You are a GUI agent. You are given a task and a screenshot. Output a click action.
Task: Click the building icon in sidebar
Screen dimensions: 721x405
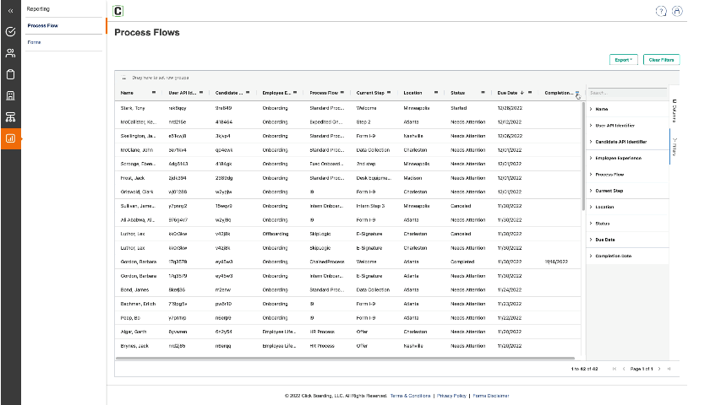10,94
